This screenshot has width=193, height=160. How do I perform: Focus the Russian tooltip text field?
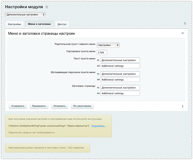[x=120, y=74]
